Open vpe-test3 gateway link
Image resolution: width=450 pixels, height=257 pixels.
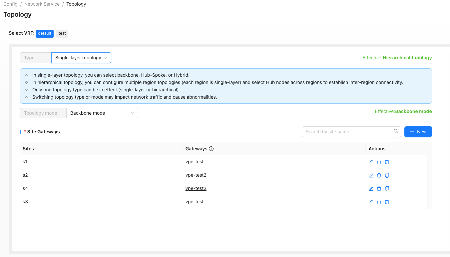click(196, 188)
